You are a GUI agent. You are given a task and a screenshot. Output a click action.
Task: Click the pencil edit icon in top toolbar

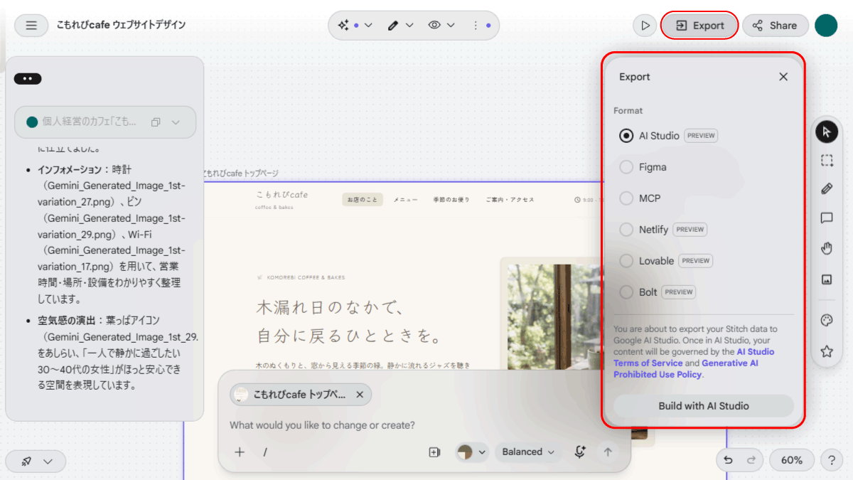click(x=393, y=26)
